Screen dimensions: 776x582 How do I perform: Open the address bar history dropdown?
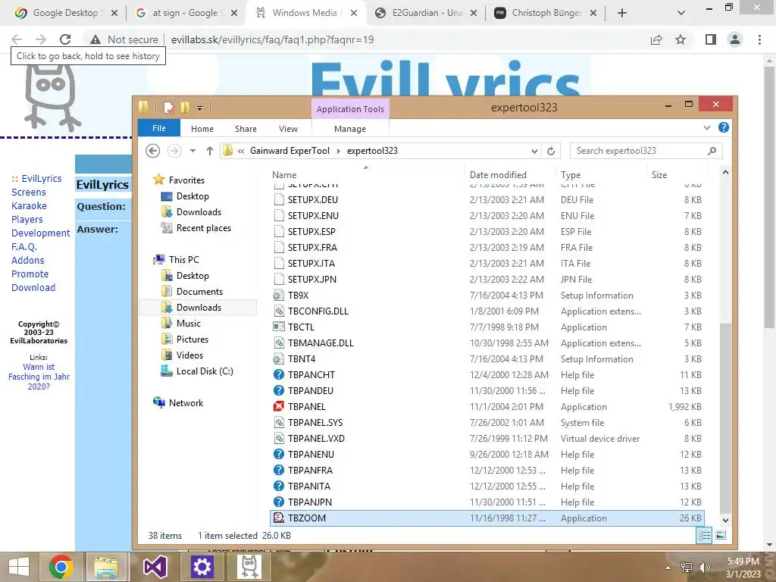pyautogui.click(x=534, y=151)
